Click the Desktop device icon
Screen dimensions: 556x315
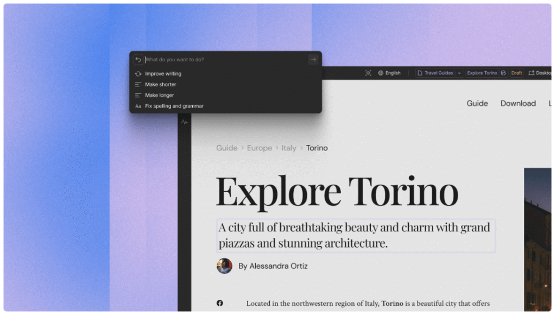tap(531, 73)
